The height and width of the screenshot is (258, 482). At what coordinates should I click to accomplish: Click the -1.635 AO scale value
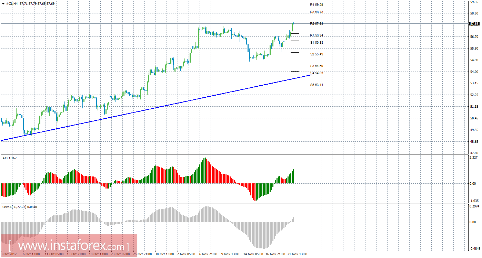(x=474, y=201)
